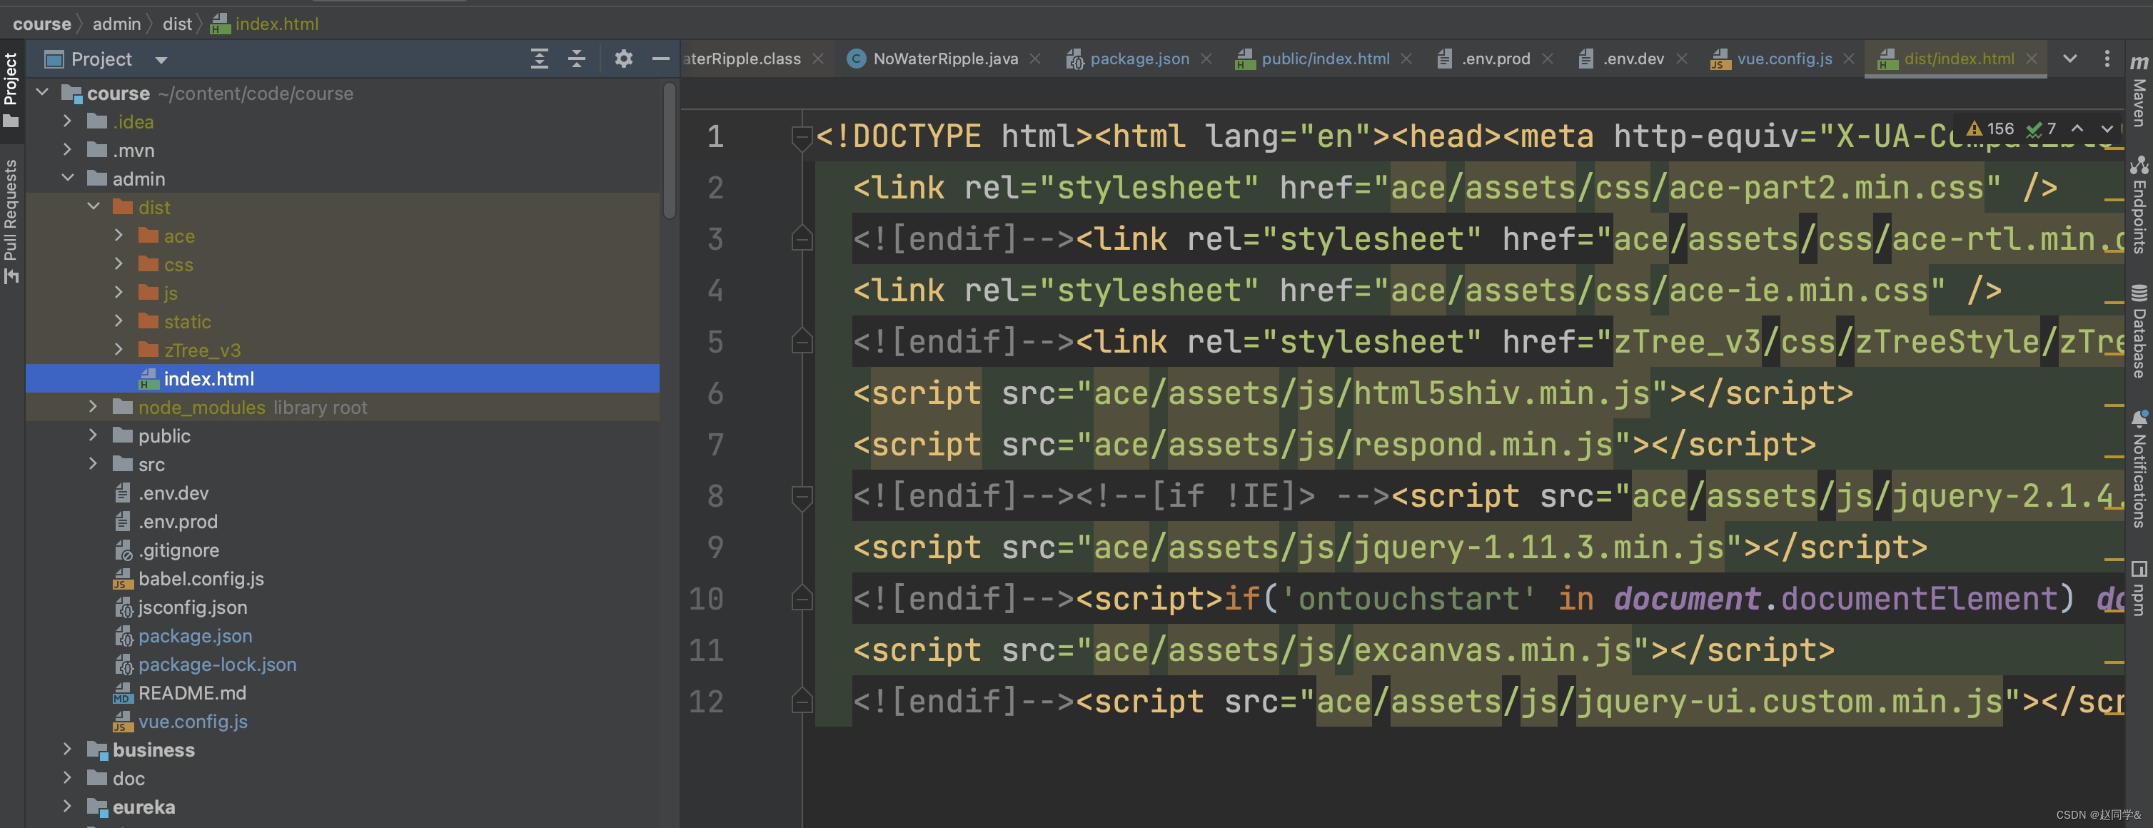Hide the Project panel with minus icon
2153x828 pixels.
pos(660,59)
